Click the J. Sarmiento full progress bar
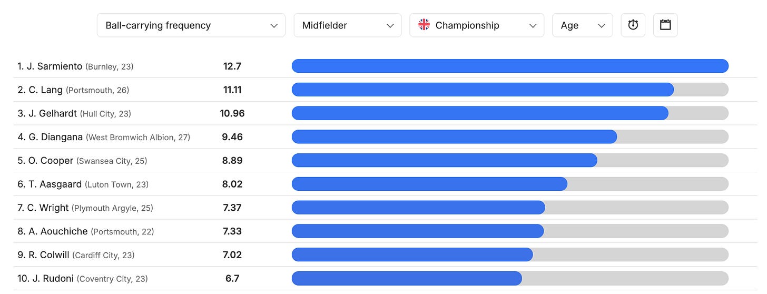The image size is (767, 294). coord(510,66)
